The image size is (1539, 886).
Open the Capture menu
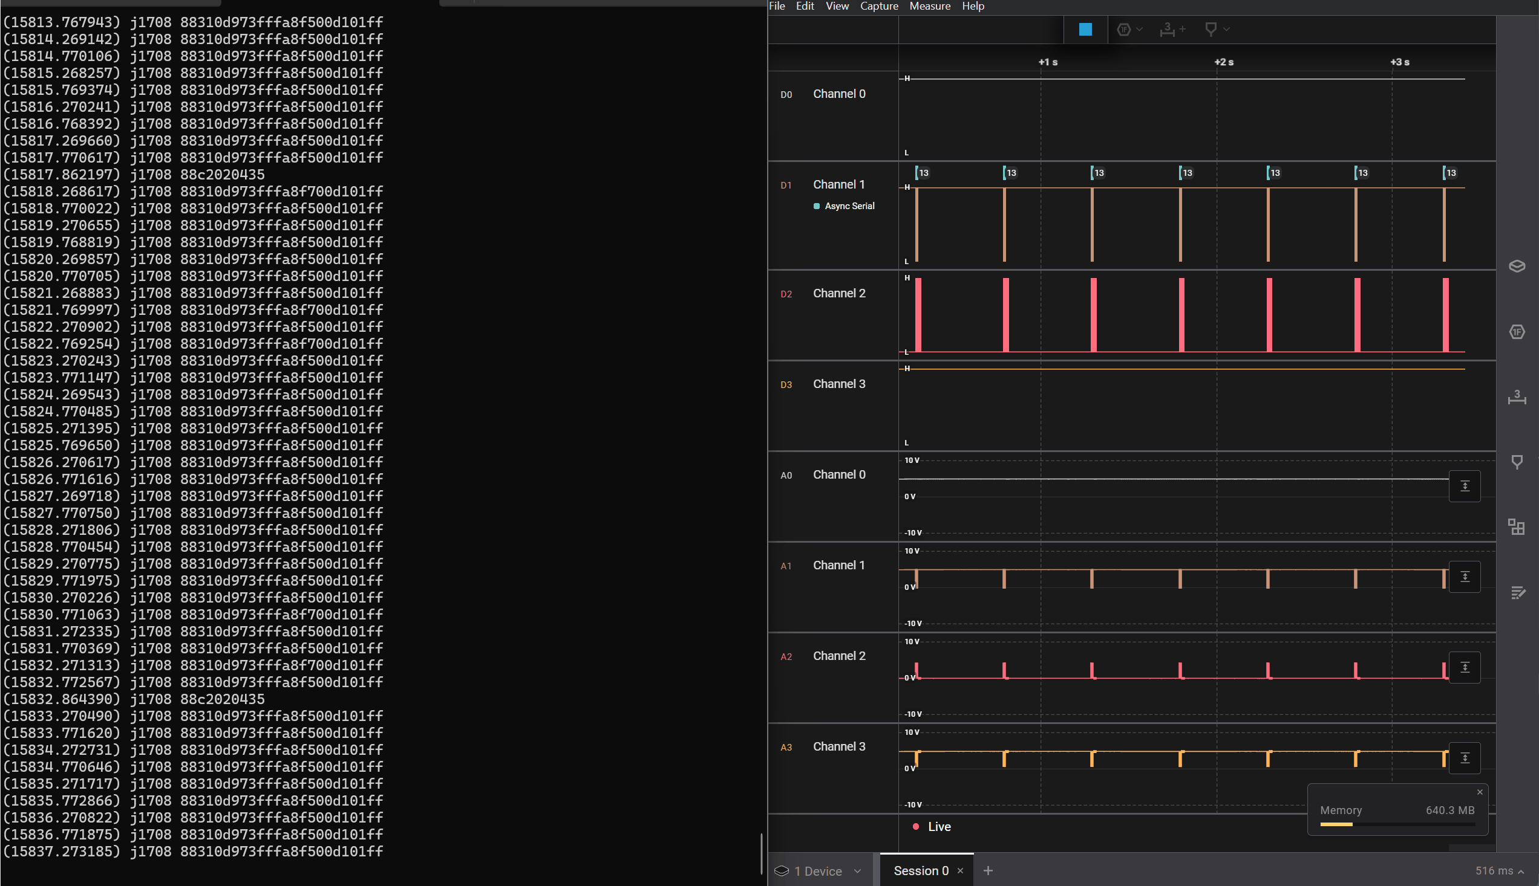(x=878, y=6)
